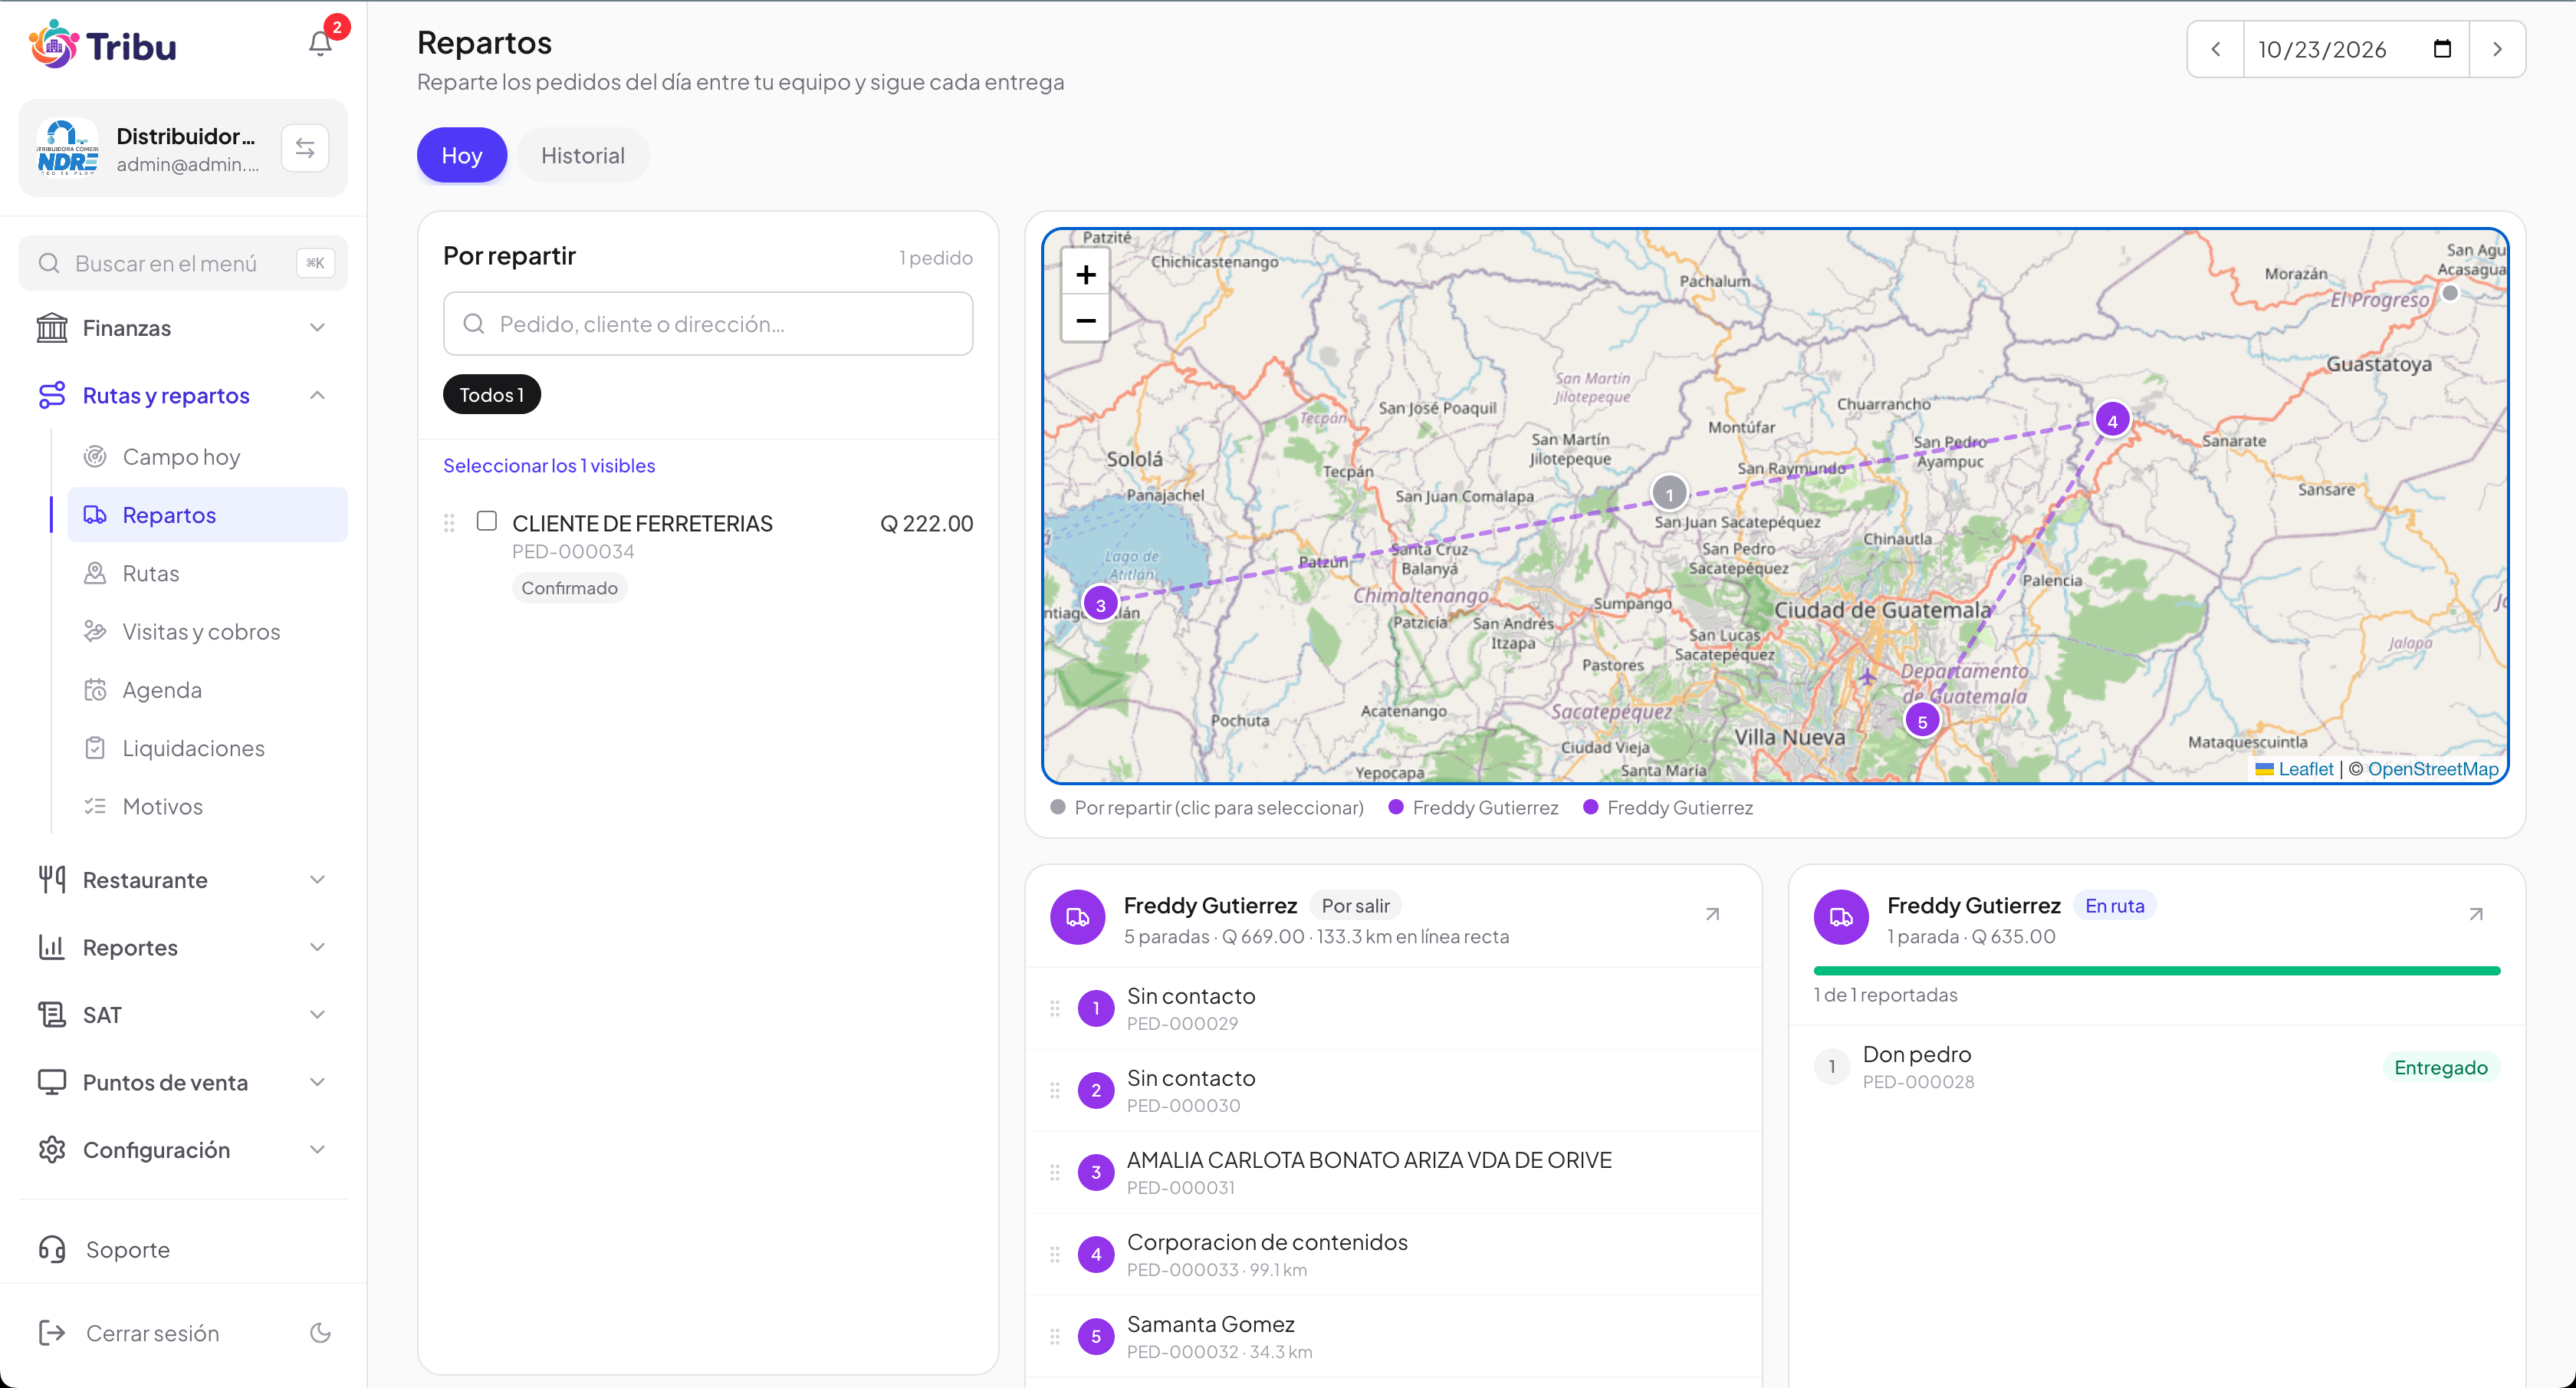The height and width of the screenshot is (1388, 2576).
Task: Open Freddy Gutierrez 'En ruta' route arrow
Action: (2475, 914)
